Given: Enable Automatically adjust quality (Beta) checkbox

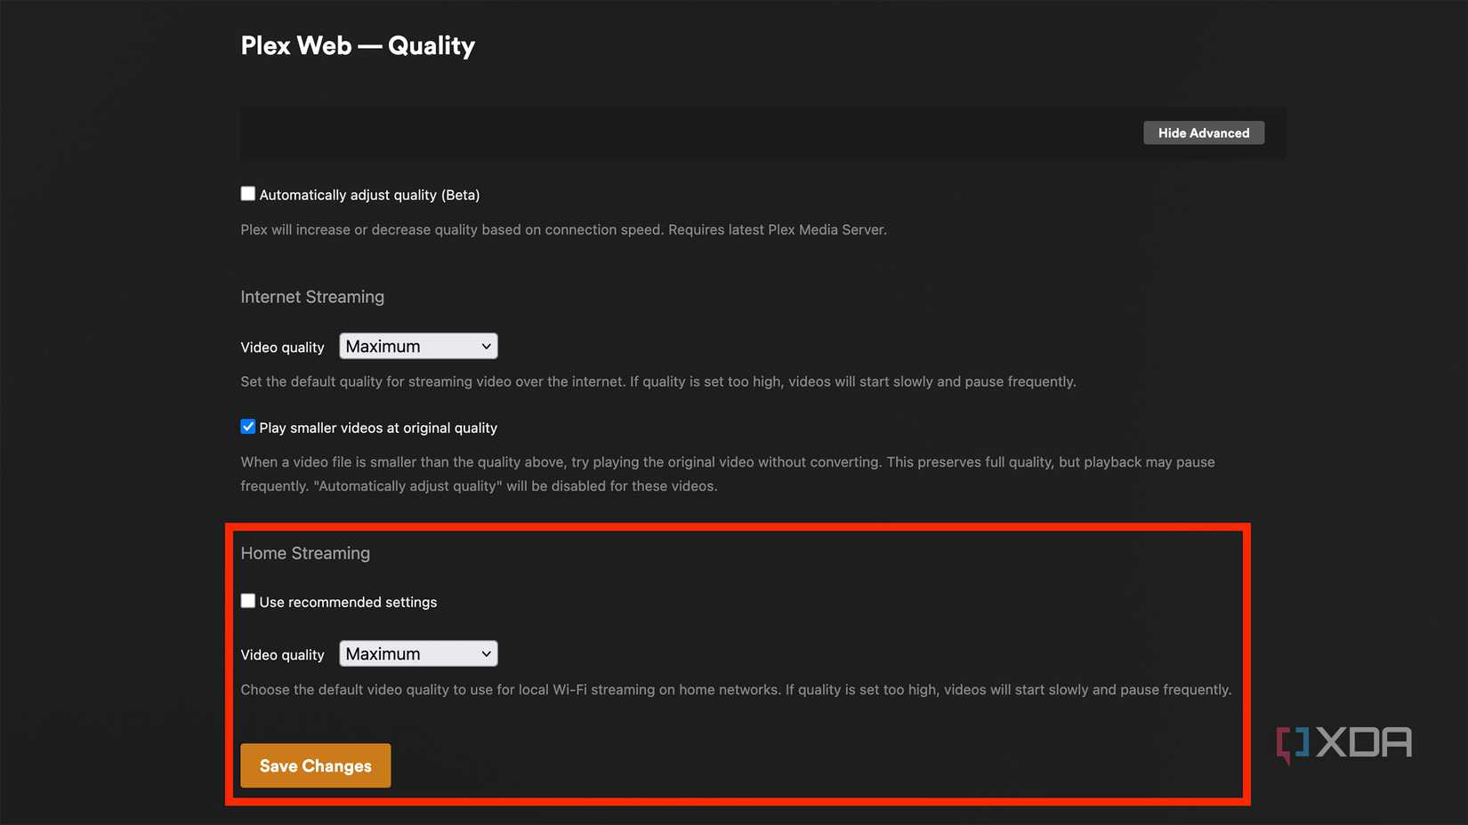Looking at the screenshot, I should coord(248,194).
